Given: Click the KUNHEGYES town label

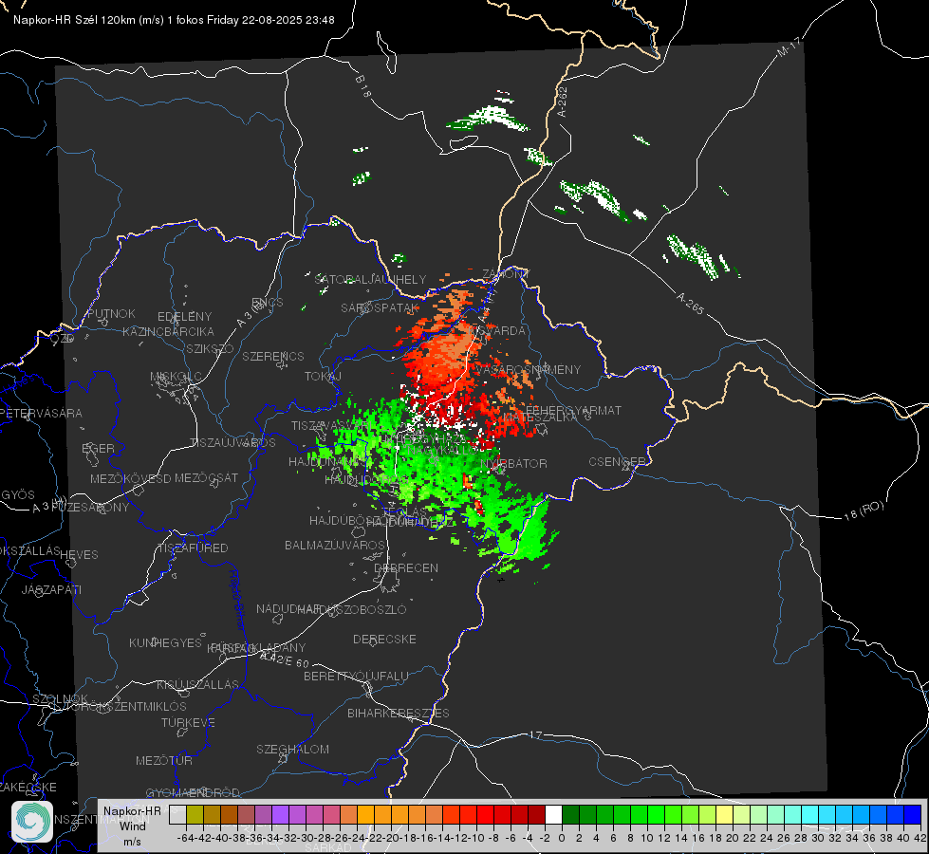Looking at the screenshot, I should [x=165, y=643].
